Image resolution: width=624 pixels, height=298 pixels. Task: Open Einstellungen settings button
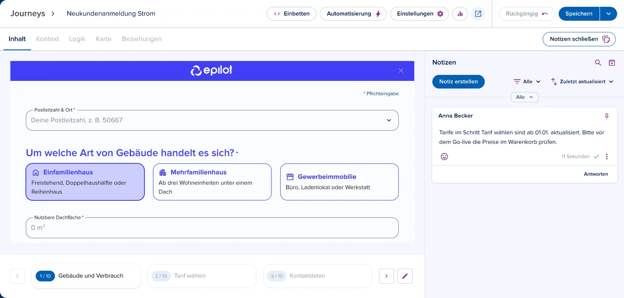point(419,14)
